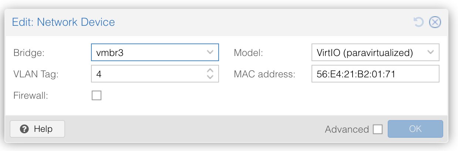This screenshot has width=458, height=151.
Task: Open the Help button
Action: click(37, 129)
